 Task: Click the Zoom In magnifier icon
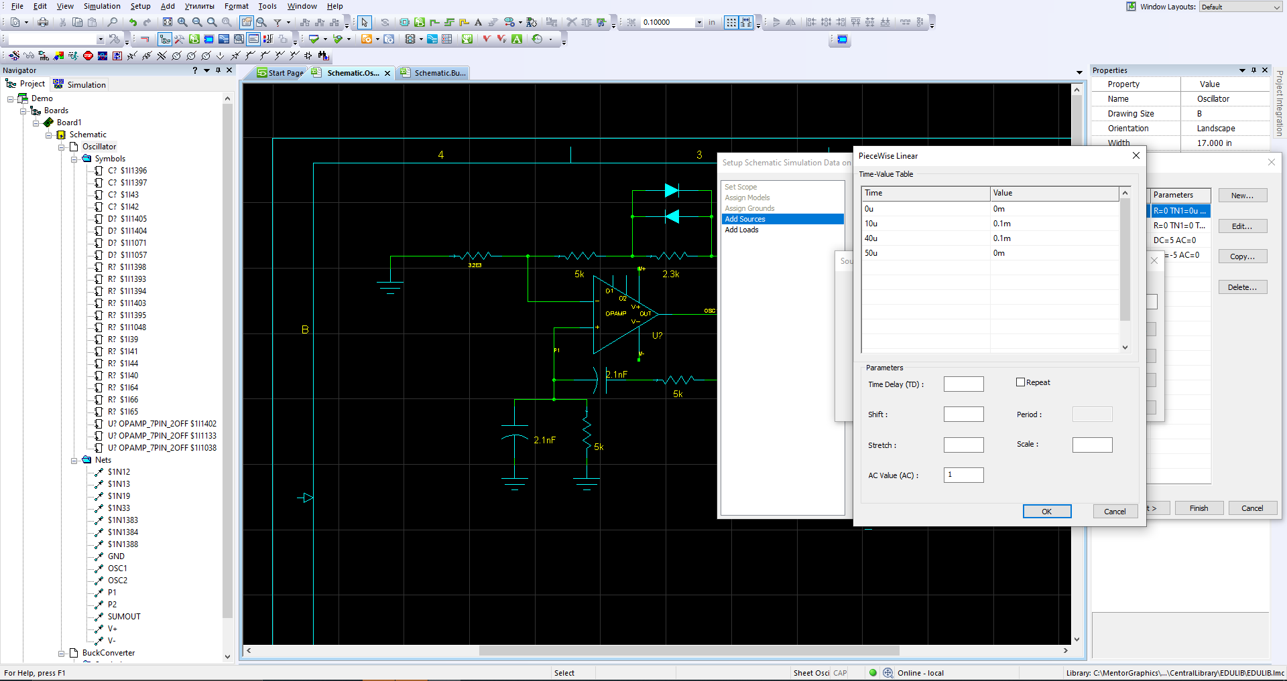pos(182,22)
